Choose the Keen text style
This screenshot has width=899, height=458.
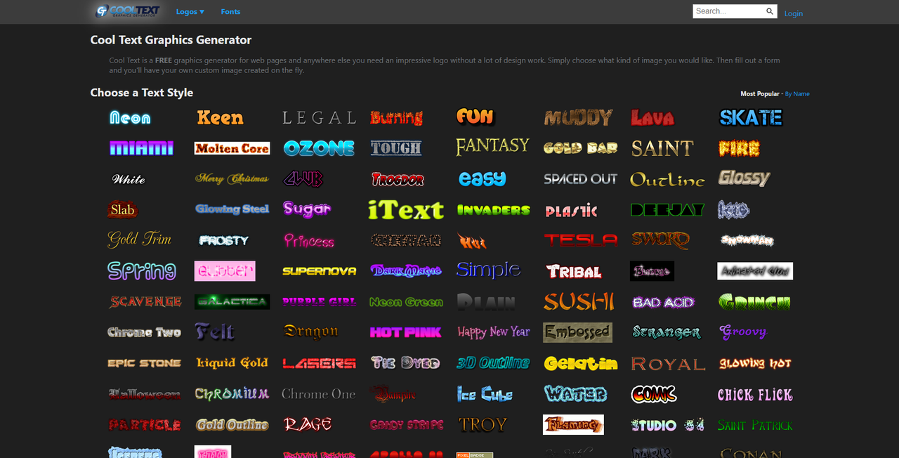(220, 117)
